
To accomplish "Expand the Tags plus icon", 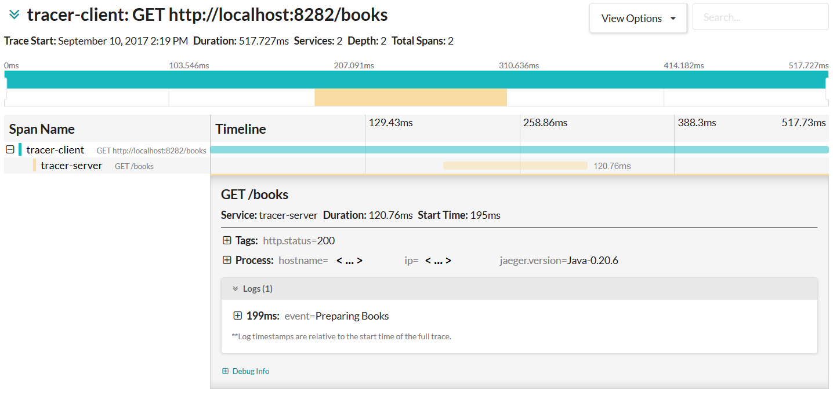I will pyautogui.click(x=227, y=241).
